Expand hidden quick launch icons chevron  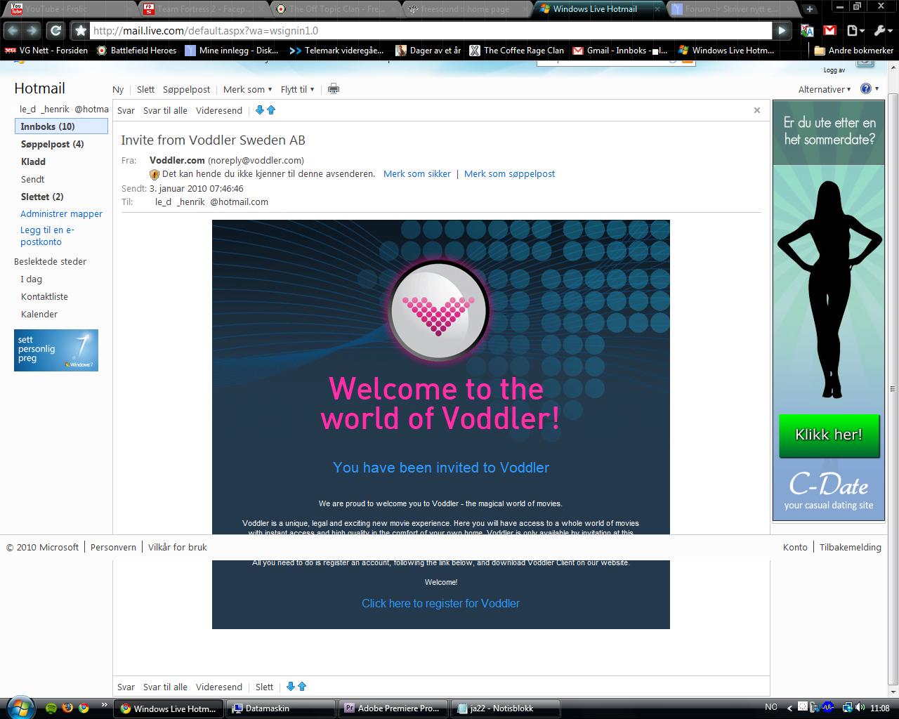click(105, 704)
